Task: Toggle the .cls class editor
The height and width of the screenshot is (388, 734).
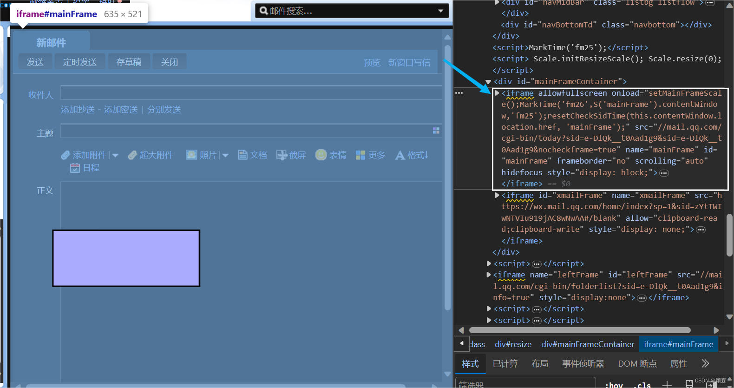Action: pyautogui.click(x=642, y=385)
